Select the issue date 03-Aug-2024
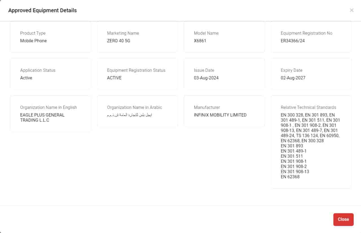The image size is (361, 233). [x=206, y=78]
